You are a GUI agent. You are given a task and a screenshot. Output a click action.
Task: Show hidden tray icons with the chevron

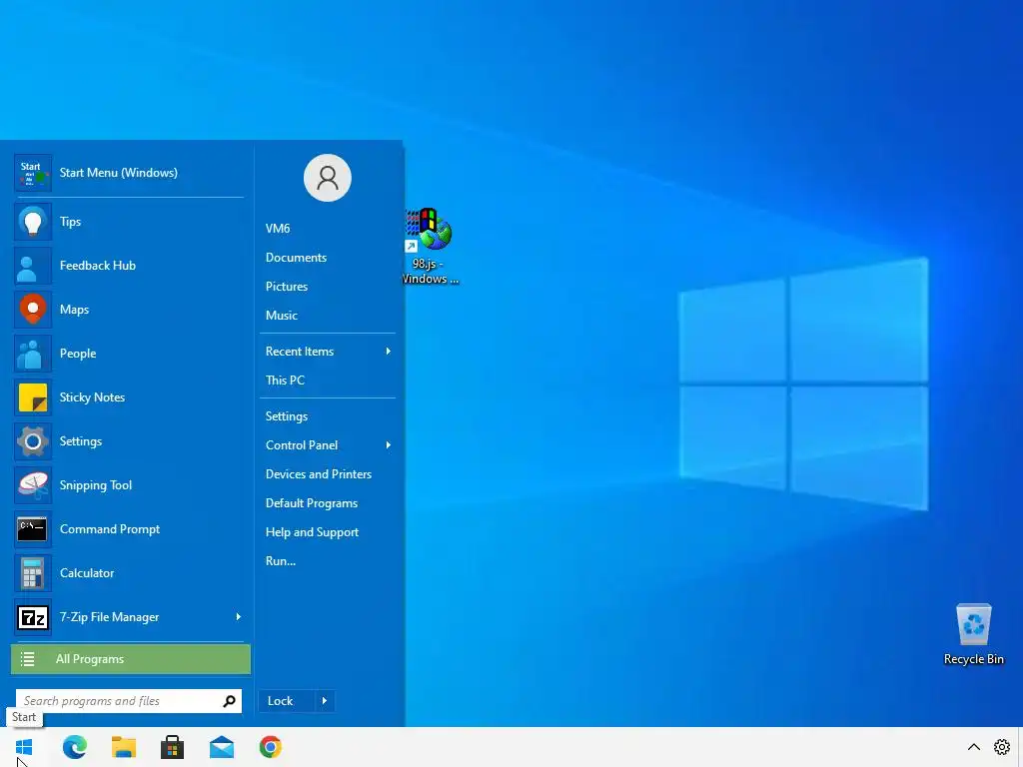pos(973,747)
